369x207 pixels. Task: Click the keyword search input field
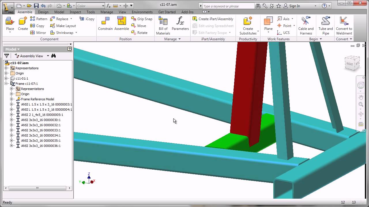[228, 6]
